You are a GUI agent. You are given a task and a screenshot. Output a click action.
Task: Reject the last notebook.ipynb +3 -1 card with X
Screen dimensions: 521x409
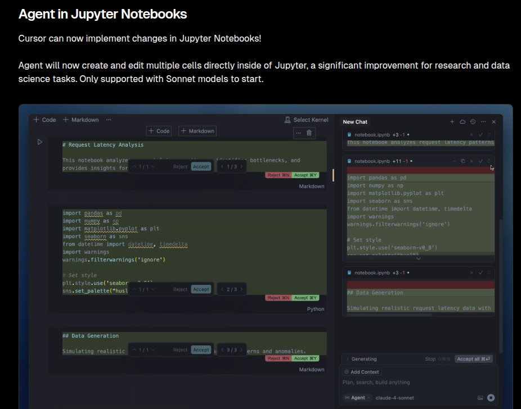click(471, 272)
